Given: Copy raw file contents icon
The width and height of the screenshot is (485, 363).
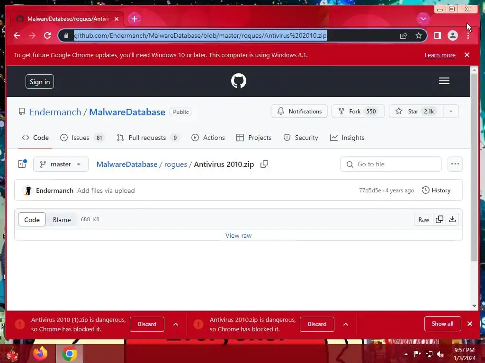Looking at the screenshot, I should click(439, 219).
